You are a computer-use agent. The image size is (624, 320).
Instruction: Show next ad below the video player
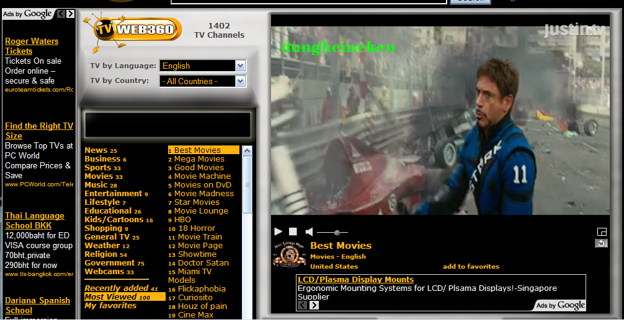click(x=314, y=305)
